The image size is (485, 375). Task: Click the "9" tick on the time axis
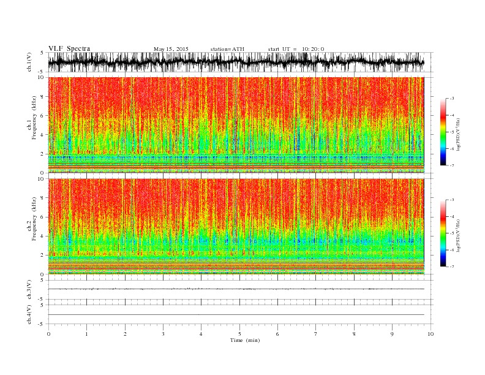click(x=392, y=334)
